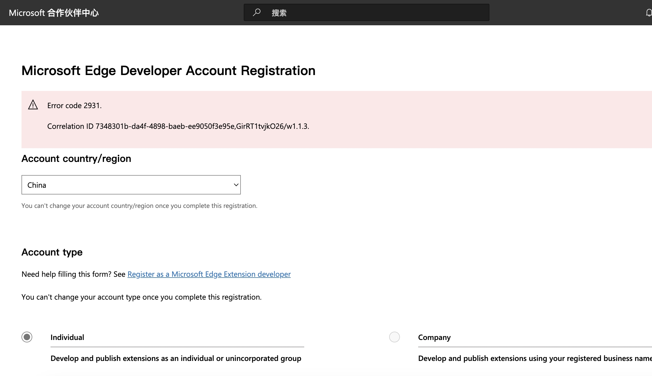Viewport: 652px width, 376px height.
Task: Click the Individual description about unincorporated group
Action: [x=176, y=358]
